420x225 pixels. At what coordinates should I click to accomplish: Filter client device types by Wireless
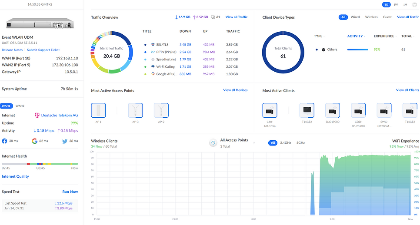(x=371, y=17)
